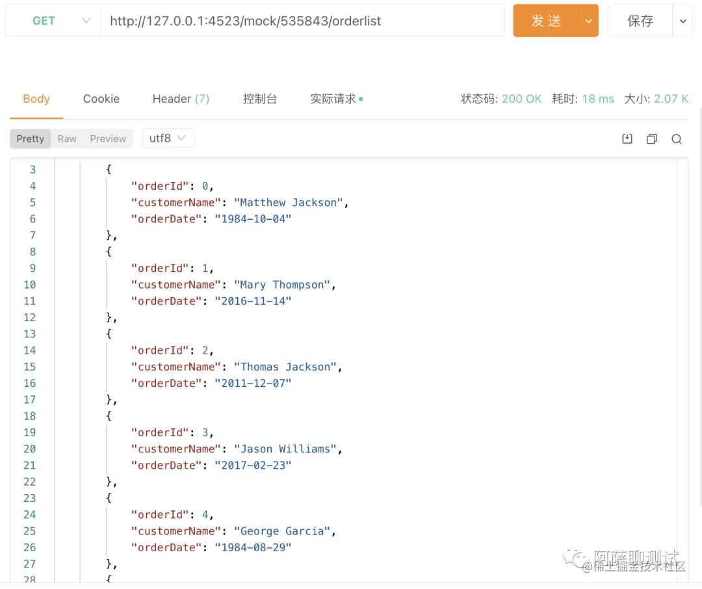Open the 控制台 console tab
The height and width of the screenshot is (589, 702).
point(259,99)
